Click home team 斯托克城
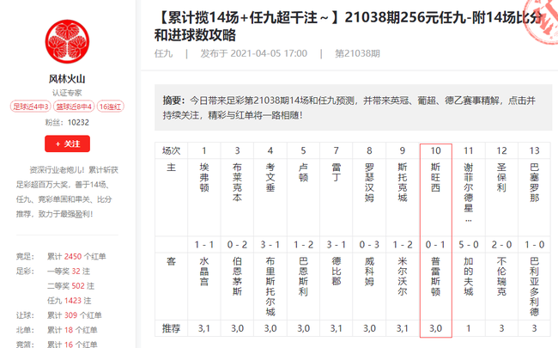Image resolution: width=558 pixels, height=348 pixels. click(x=403, y=182)
